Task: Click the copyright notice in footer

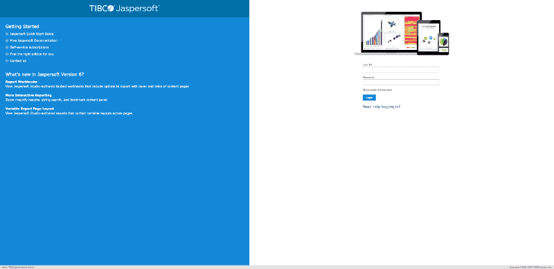Action: click(530, 267)
